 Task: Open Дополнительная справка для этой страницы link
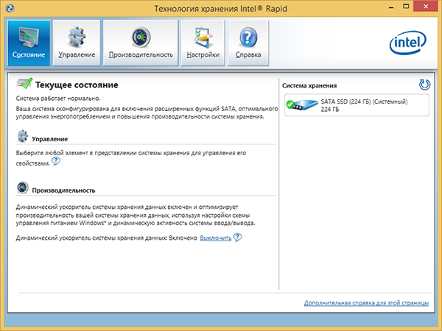pos(366,303)
